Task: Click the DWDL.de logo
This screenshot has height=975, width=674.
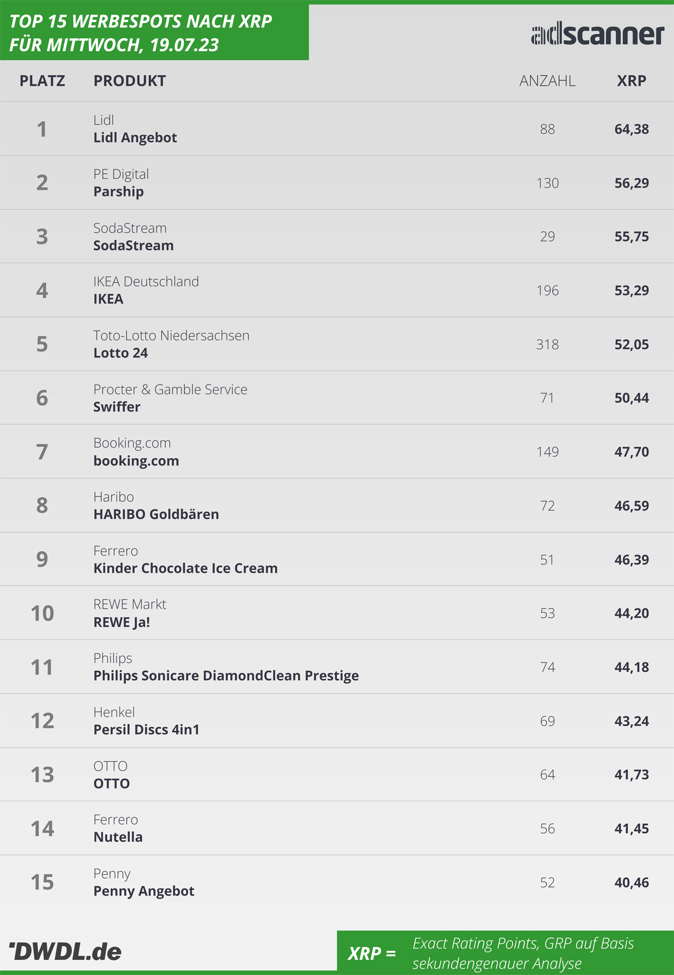Action: (66, 951)
